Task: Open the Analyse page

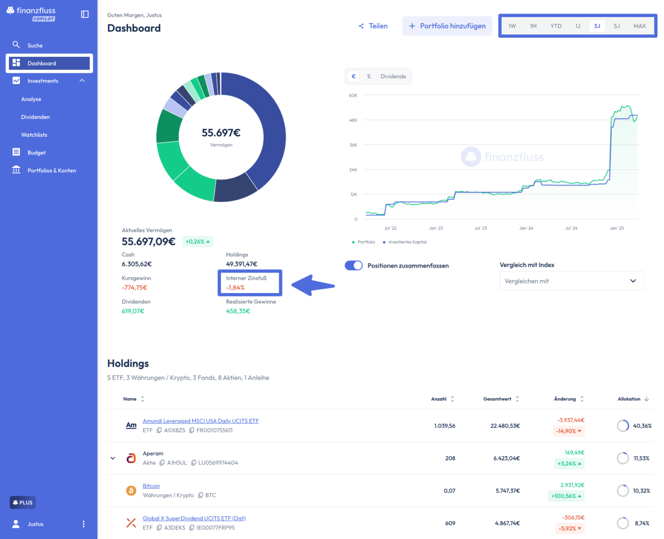Action: click(31, 99)
